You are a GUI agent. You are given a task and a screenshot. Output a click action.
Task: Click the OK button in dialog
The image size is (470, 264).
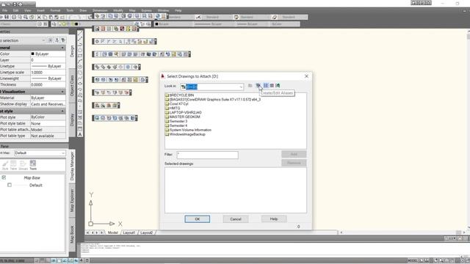[x=198, y=219]
